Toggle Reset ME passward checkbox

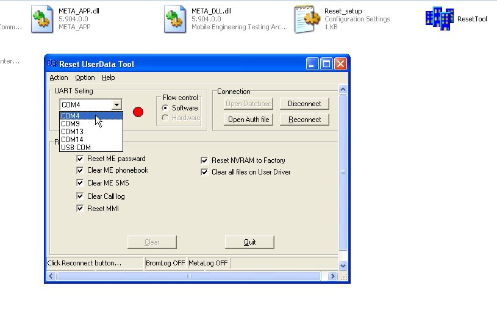coord(80,159)
